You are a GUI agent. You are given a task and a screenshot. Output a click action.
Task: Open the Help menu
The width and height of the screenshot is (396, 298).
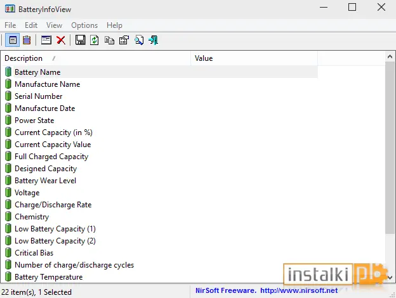pyautogui.click(x=114, y=25)
